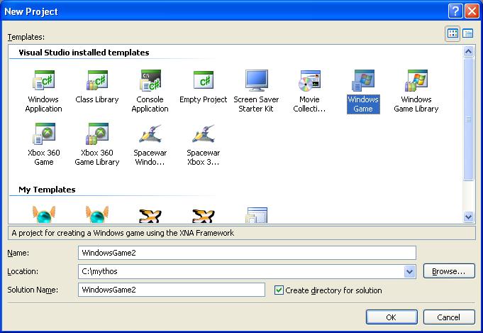Click the Cancel button
The width and height of the screenshot is (483, 333).
point(449,317)
